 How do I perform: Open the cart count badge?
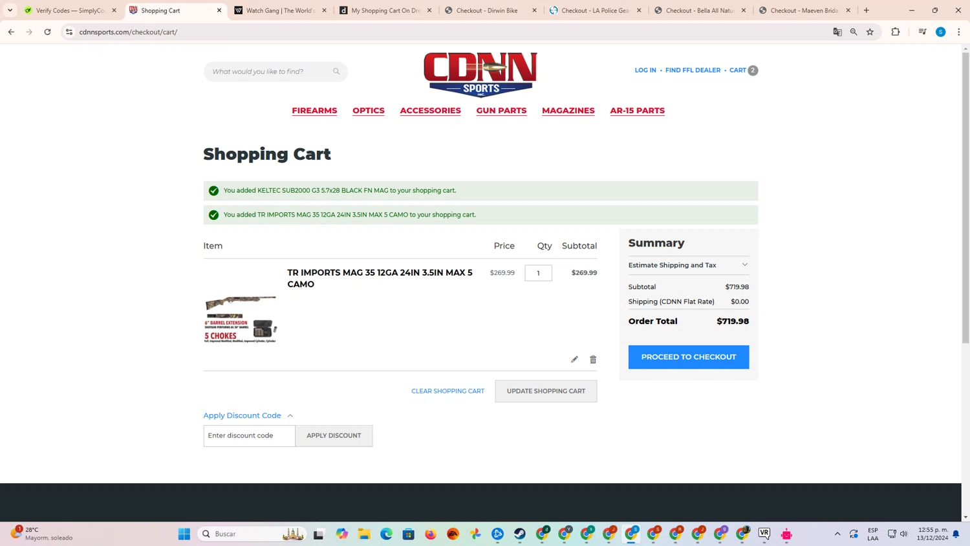point(753,71)
